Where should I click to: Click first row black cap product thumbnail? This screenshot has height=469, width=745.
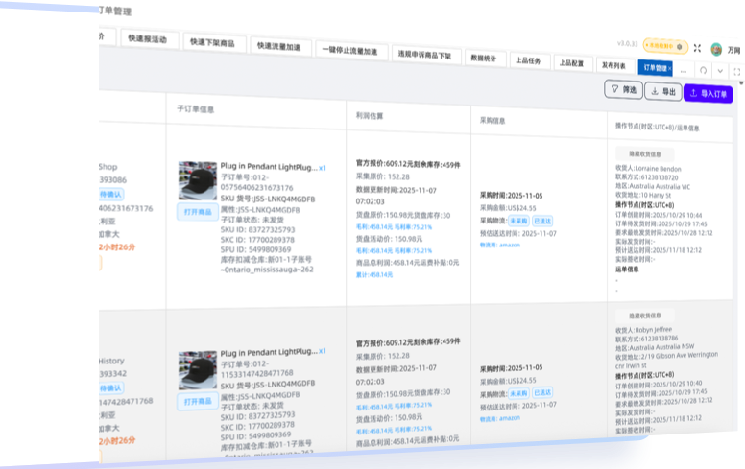click(198, 181)
